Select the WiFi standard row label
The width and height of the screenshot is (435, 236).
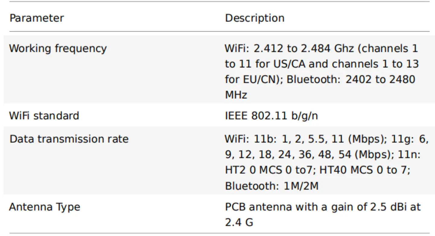44,116
